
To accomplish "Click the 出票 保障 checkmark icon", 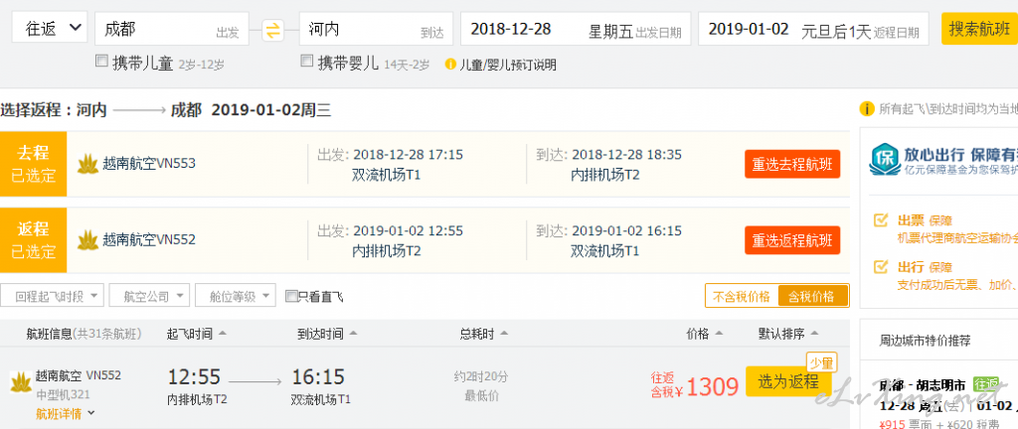I will [881, 220].
